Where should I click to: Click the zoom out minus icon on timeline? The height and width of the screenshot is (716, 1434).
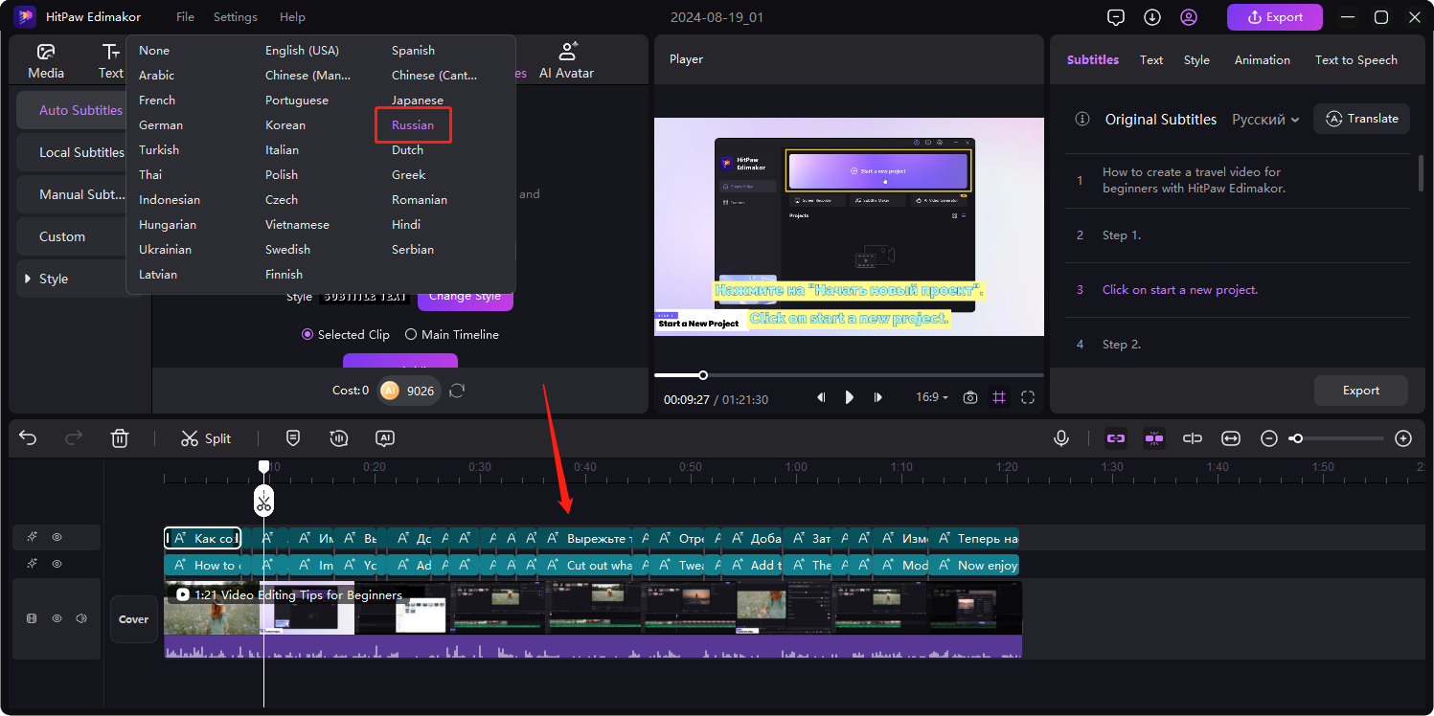pyautogui.click(x=1269, y=438)
